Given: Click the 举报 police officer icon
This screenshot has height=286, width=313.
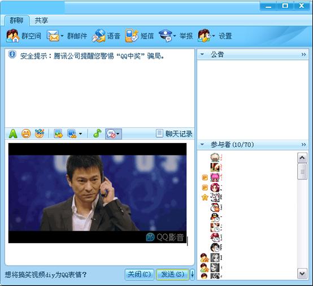Looking at the screenshot, I should 166,36.
